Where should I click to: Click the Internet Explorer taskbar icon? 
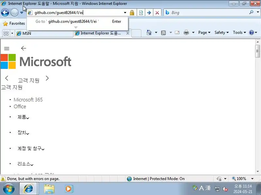click(28, 189)
